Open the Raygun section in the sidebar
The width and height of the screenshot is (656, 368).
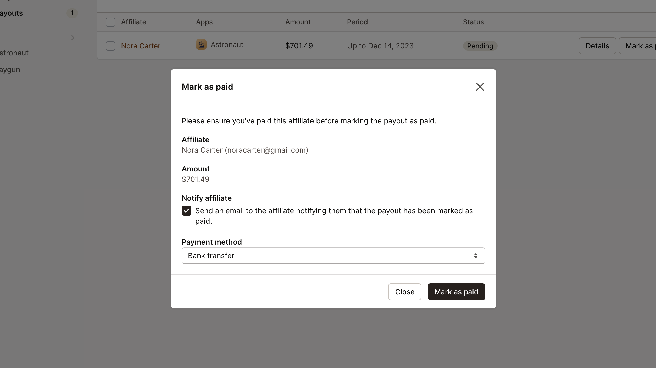coord(10,70)
